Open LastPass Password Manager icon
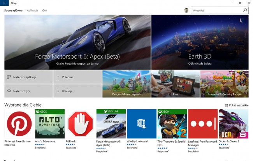 click(203, 124)
